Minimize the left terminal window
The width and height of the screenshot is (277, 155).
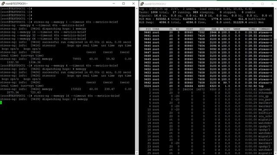114,3
